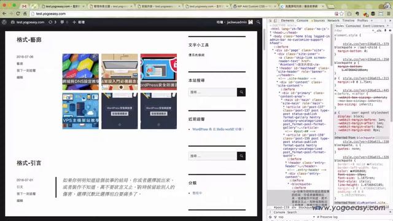The width and height of the screenshot is (393, 221).
Task: Open the DevTools Network tab
Action: [x=333, y=20]
